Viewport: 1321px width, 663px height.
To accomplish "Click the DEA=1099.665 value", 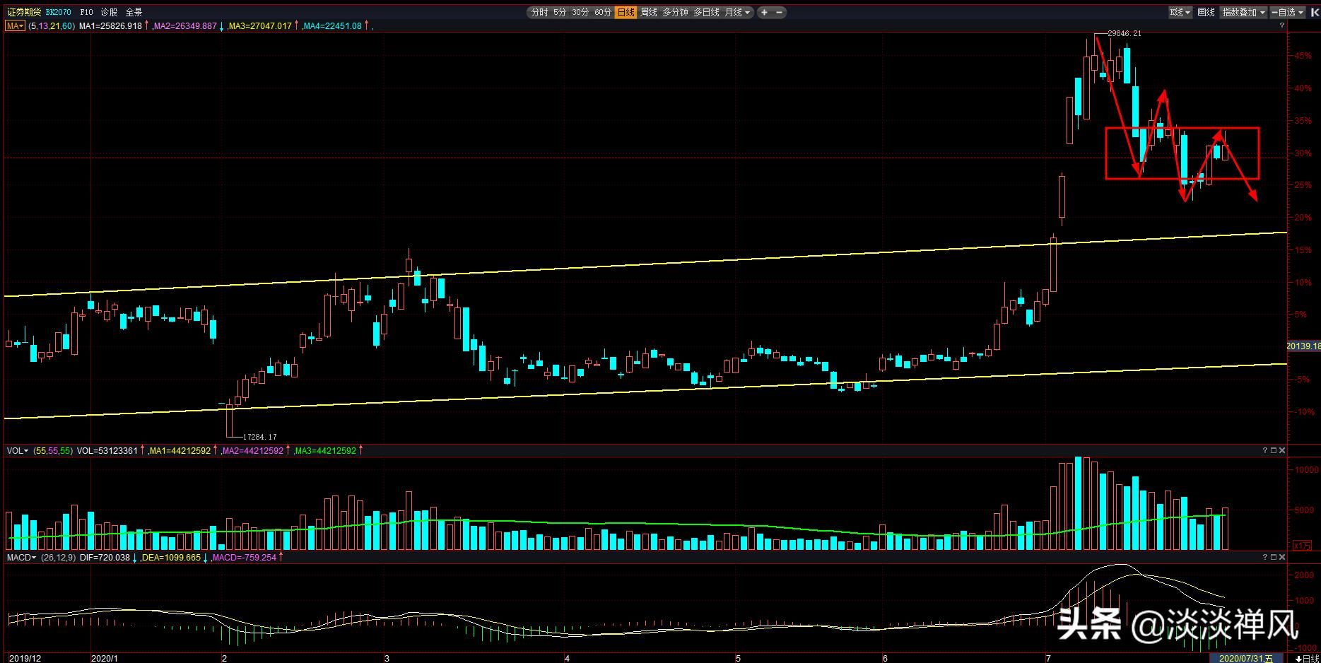I will (172, 558).
